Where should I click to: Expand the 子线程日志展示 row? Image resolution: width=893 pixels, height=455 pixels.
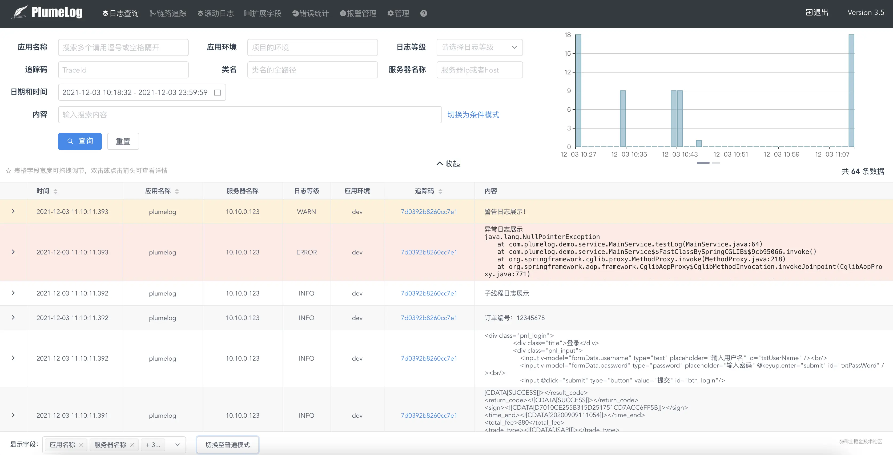(13, 293)
